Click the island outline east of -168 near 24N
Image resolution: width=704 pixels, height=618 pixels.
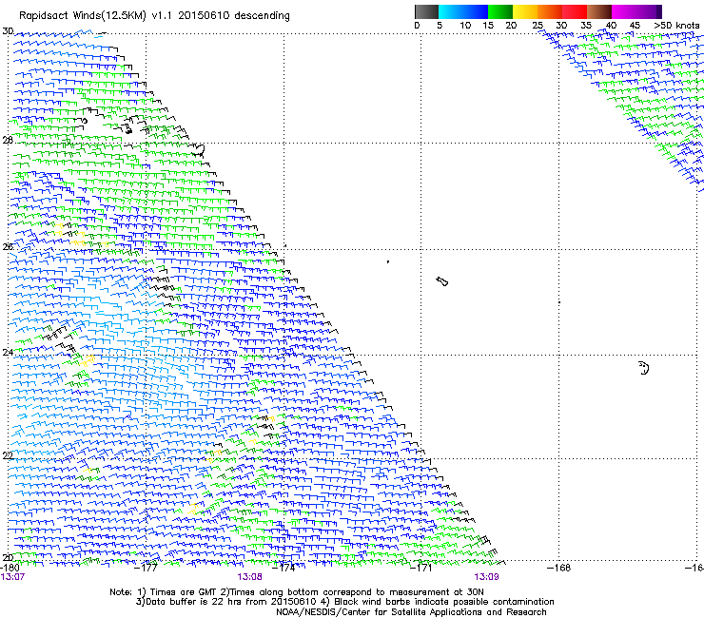point(644,368)
